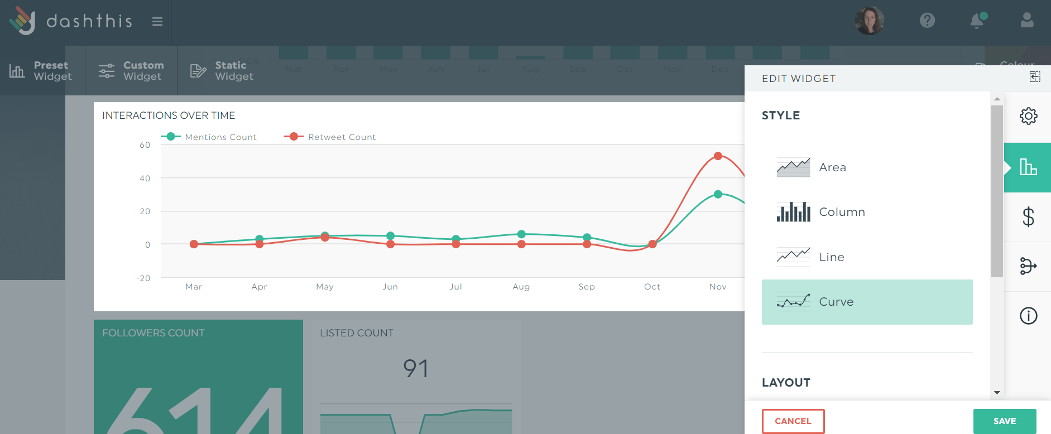Click the Curve style thumbnail icon
1051x434 pixels.
click(793, 302)
